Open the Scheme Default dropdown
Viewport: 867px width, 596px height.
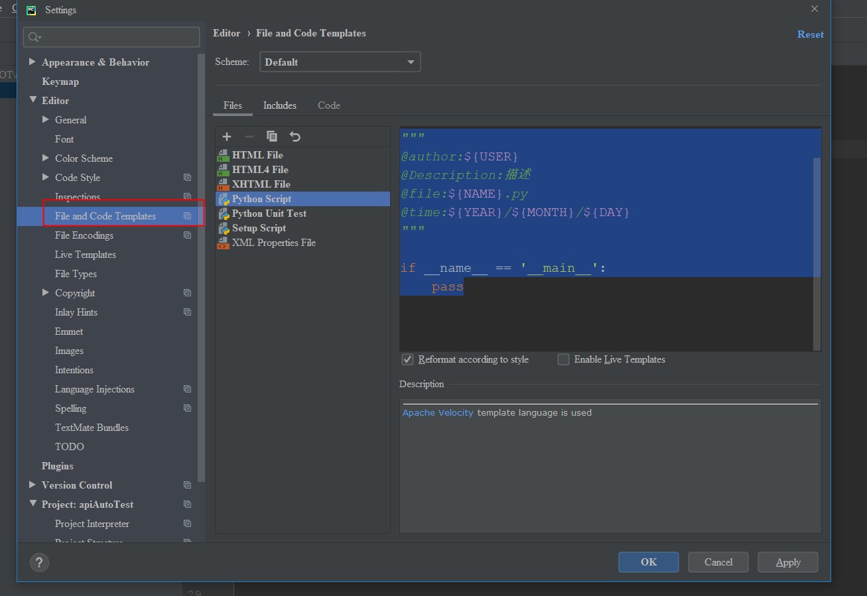point(340,62)
